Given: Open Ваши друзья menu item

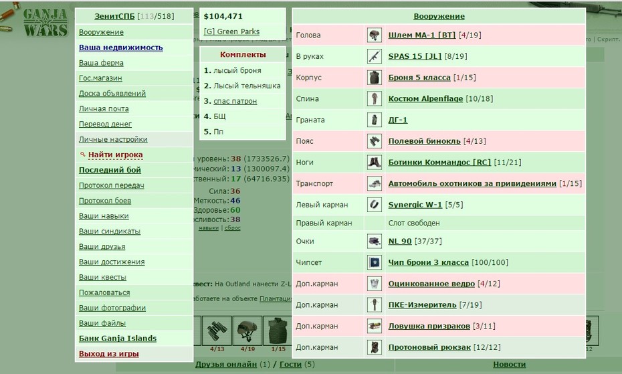Looking at the screenshot, I should coord(102,247).
